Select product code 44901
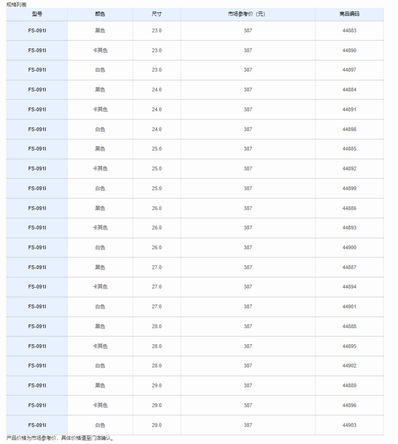The width and height of the screenshot is (398, 444). 349,306
